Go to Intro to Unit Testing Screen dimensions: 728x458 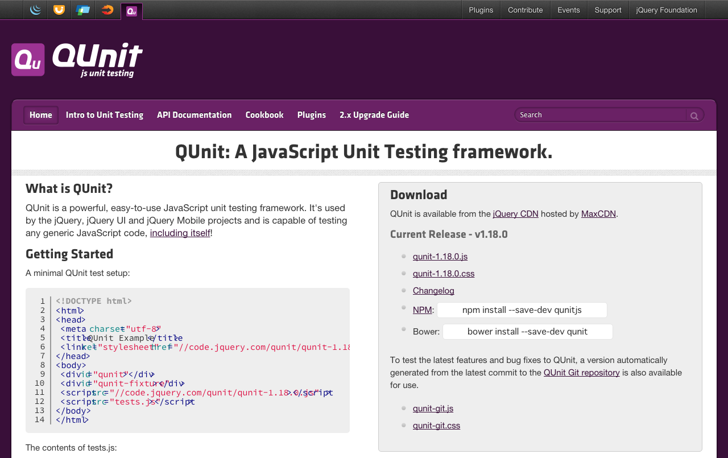pyautogui.click(x=105, y=115)
